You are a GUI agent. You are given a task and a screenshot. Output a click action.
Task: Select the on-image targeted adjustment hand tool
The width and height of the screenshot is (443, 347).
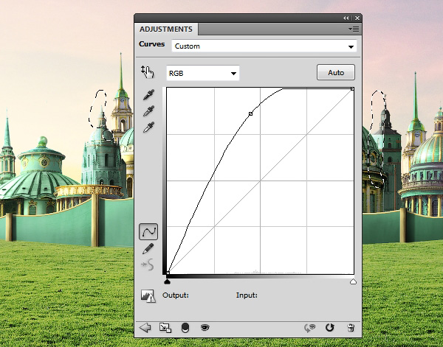[x=147, y=72]
